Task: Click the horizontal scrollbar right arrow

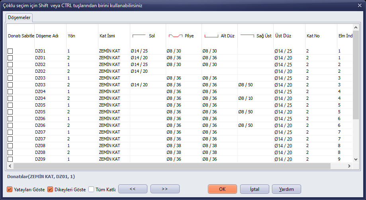Action: coord(349,166)
